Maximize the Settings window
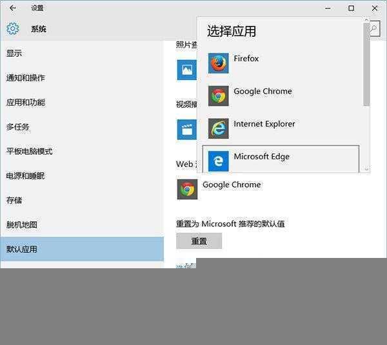 click(x=351, y=8)
